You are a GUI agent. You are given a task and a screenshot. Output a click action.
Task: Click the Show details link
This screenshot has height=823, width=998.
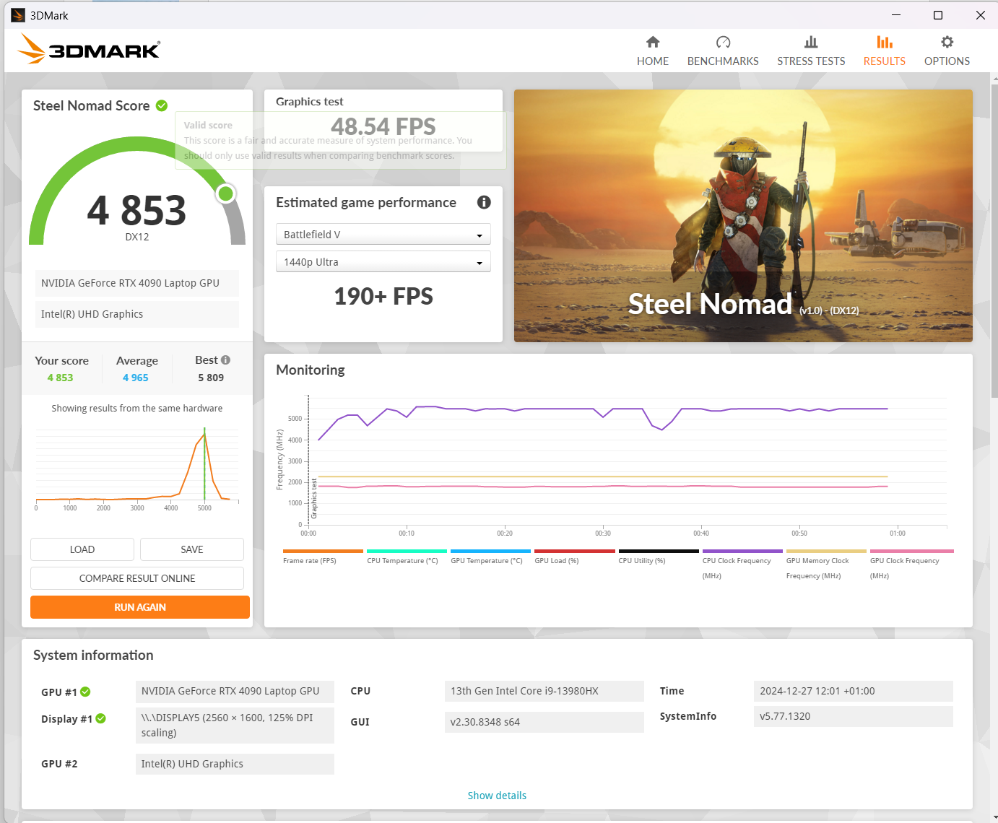[497, 796]
